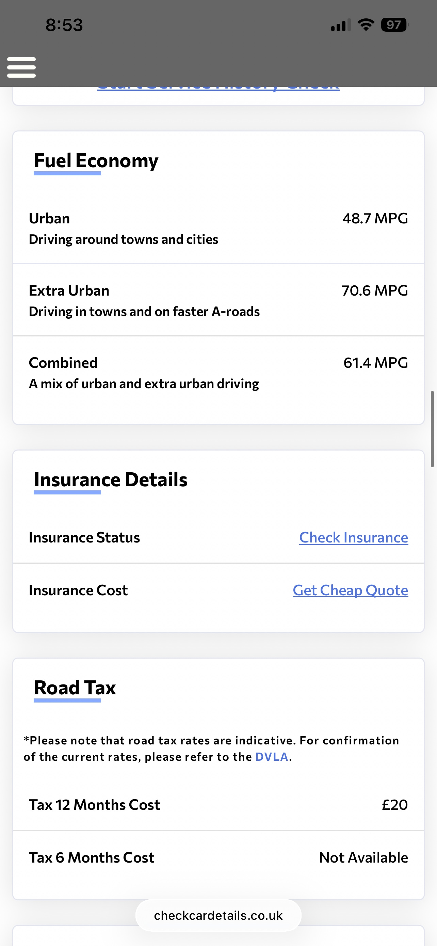Open the hamburger navigation menu
Viewport: 437px width, 946px height.
[21, 67]
